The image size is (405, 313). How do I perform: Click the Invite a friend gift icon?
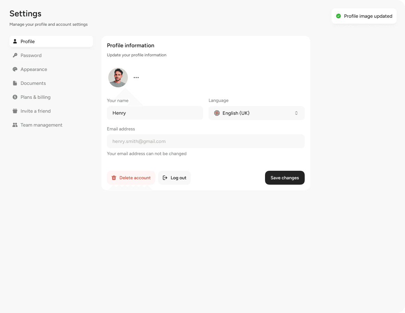click(15, 111)
